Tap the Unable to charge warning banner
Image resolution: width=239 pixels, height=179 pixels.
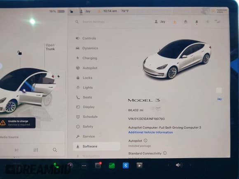point(18,123)
